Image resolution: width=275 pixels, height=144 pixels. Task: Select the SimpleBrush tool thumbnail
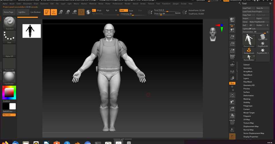click(249, 51)
